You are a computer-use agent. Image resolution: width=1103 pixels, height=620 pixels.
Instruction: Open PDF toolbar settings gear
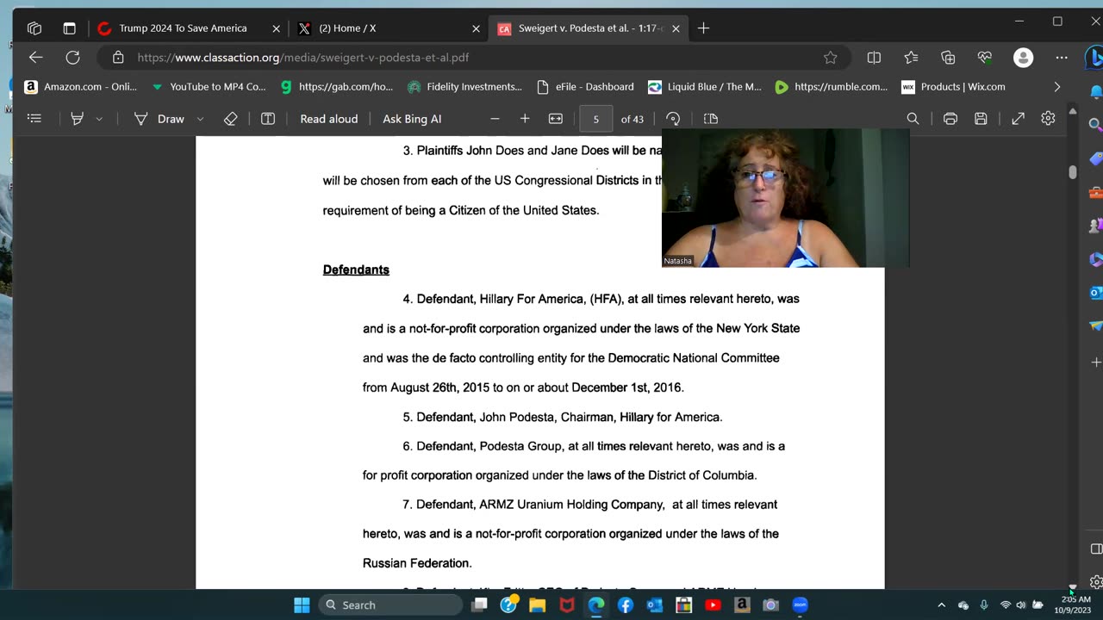(x=1048, y=119)
